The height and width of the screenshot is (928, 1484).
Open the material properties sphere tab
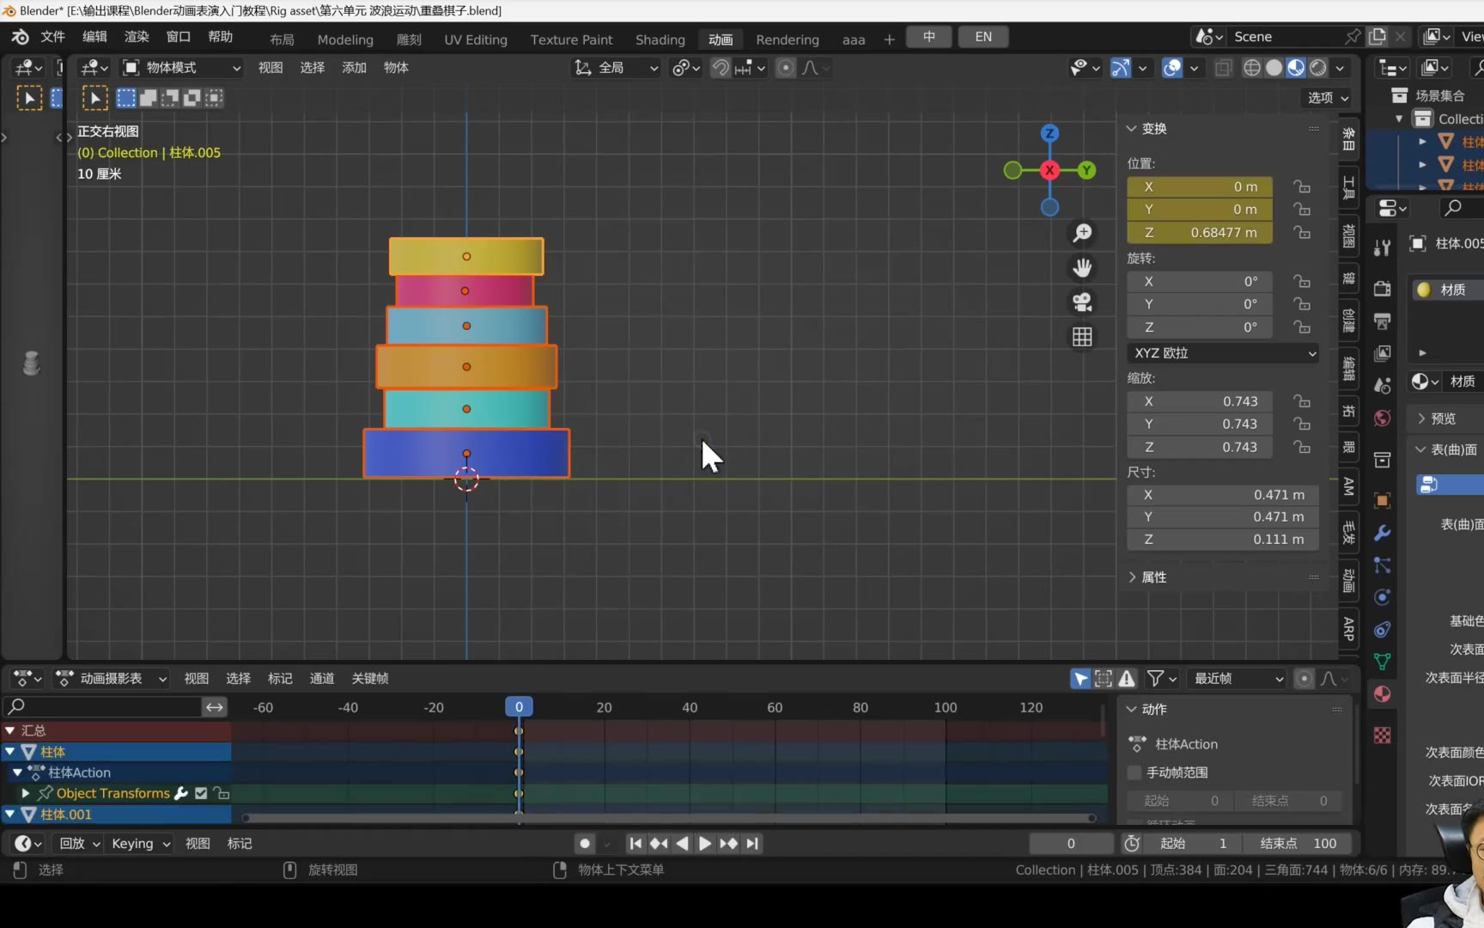pos(1382,693)
